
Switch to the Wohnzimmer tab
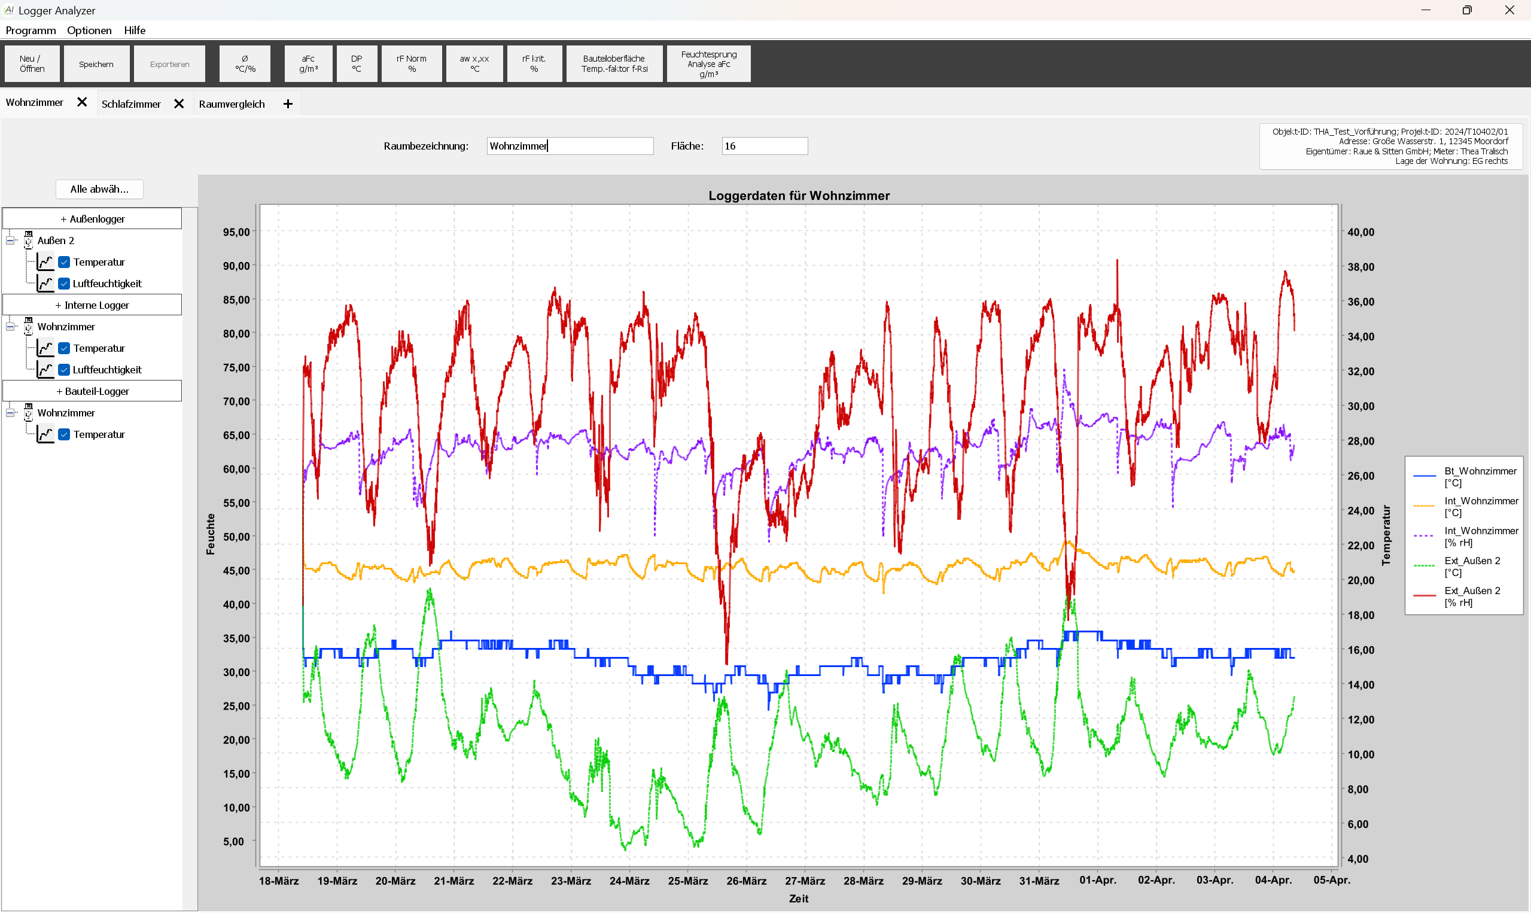[35, 103]
